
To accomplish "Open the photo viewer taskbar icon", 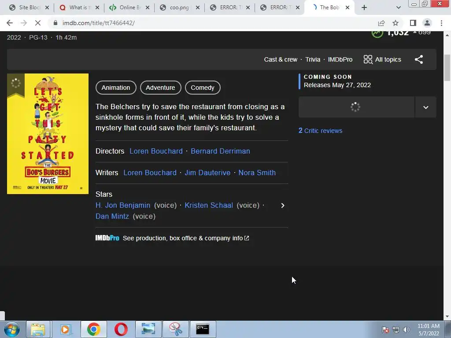I will click(x=148, y=329).
